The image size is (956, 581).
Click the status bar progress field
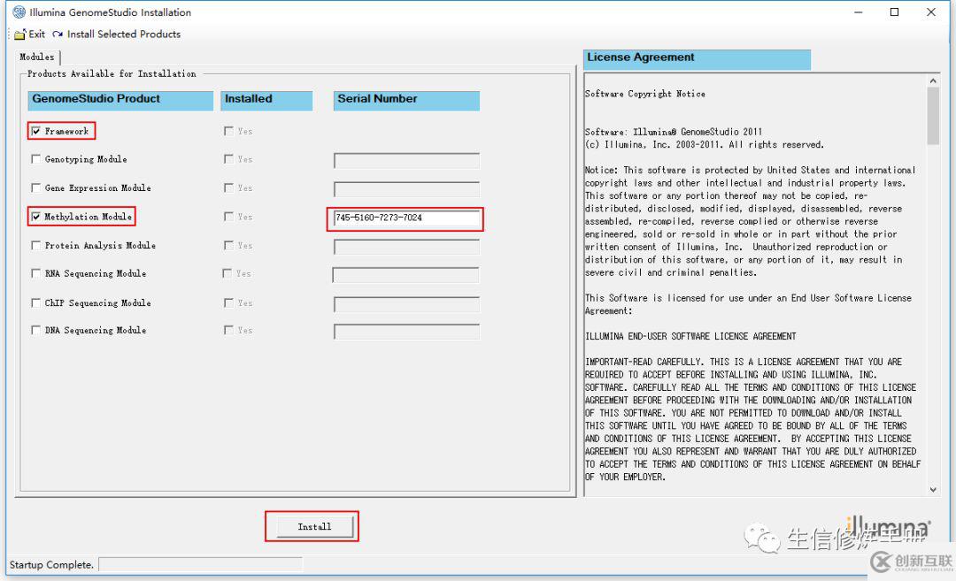click(x=200, y=565)
